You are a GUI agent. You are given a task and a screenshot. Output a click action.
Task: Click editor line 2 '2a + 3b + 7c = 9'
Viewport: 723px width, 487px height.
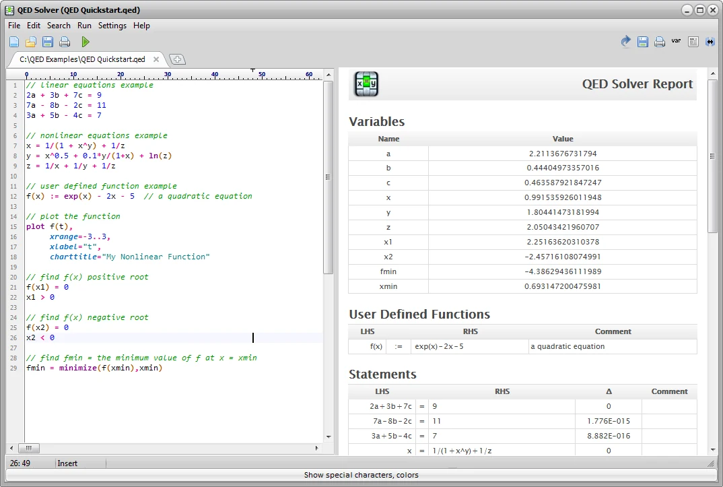click(x=64, y=95)
